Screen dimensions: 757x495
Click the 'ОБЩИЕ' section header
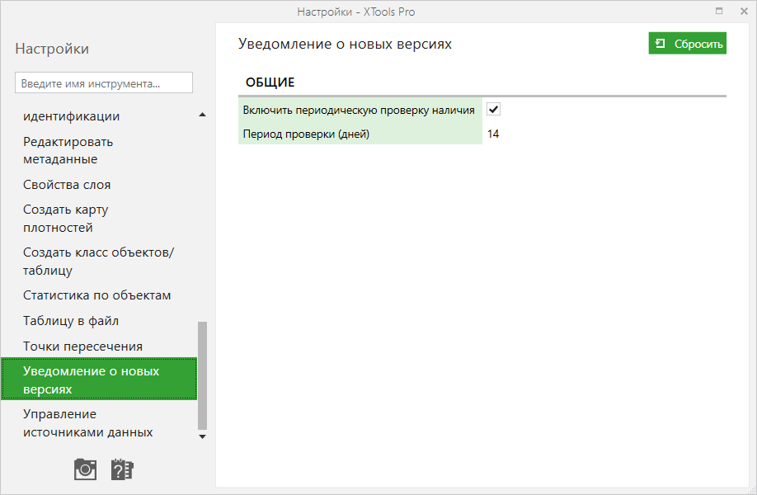[270, 82]
